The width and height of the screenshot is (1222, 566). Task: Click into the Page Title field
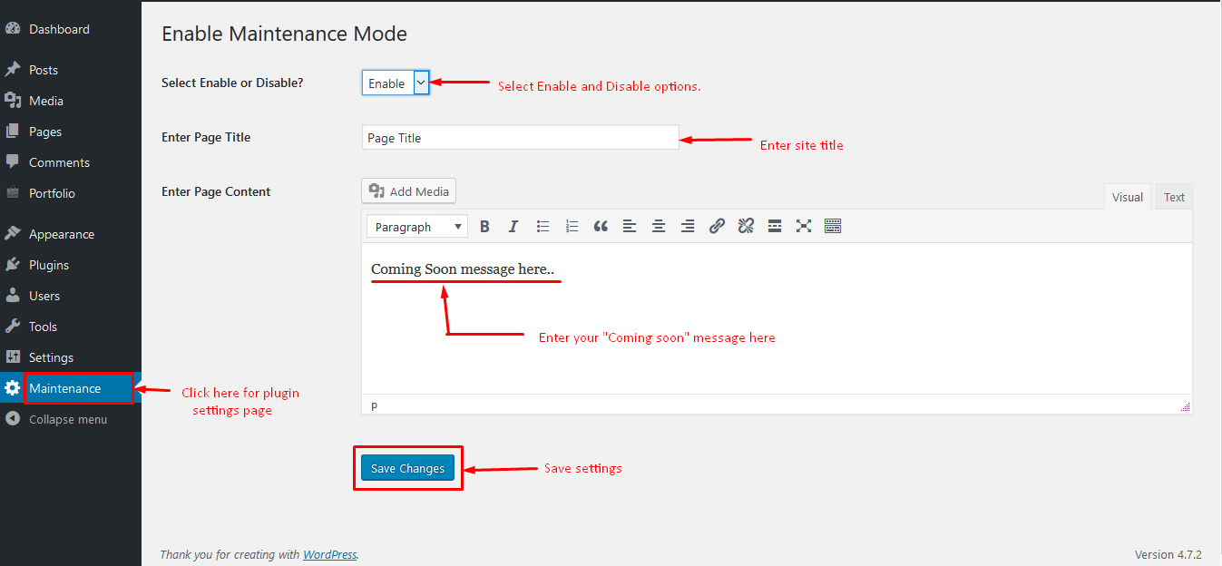click(x=520, y=138)
